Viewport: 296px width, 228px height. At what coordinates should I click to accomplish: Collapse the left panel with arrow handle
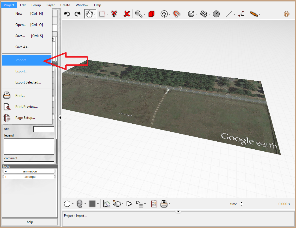(x=60, y=118)
